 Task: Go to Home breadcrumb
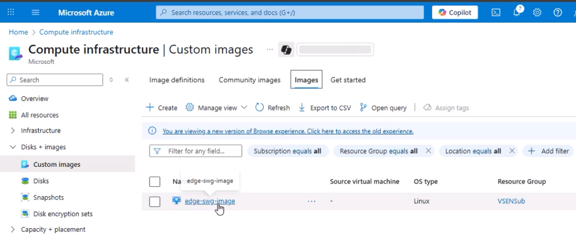click(x=19, y=32)
